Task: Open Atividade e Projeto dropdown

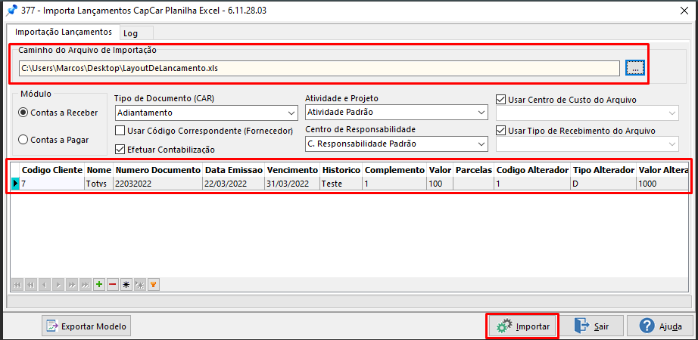Action: (x=481, y=113)
